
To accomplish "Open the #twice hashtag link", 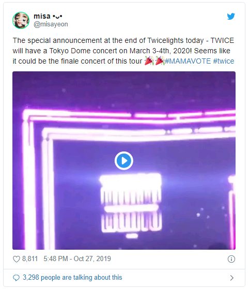I will coord(224,61).
